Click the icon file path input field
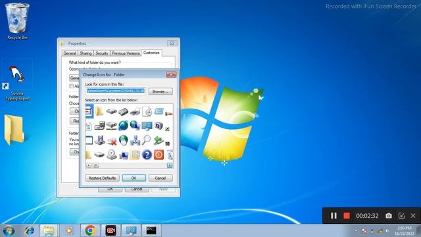Image resolution: width=421 pixels, height=237 pixels. point(116,91)
